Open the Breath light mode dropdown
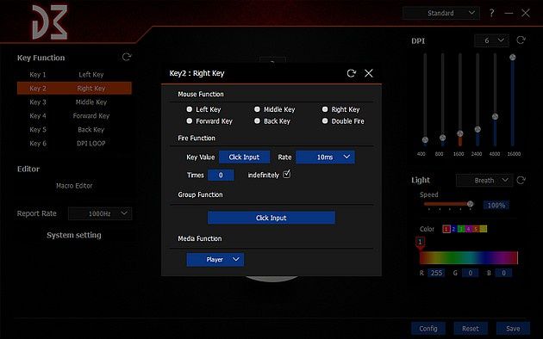 (484, 181)
